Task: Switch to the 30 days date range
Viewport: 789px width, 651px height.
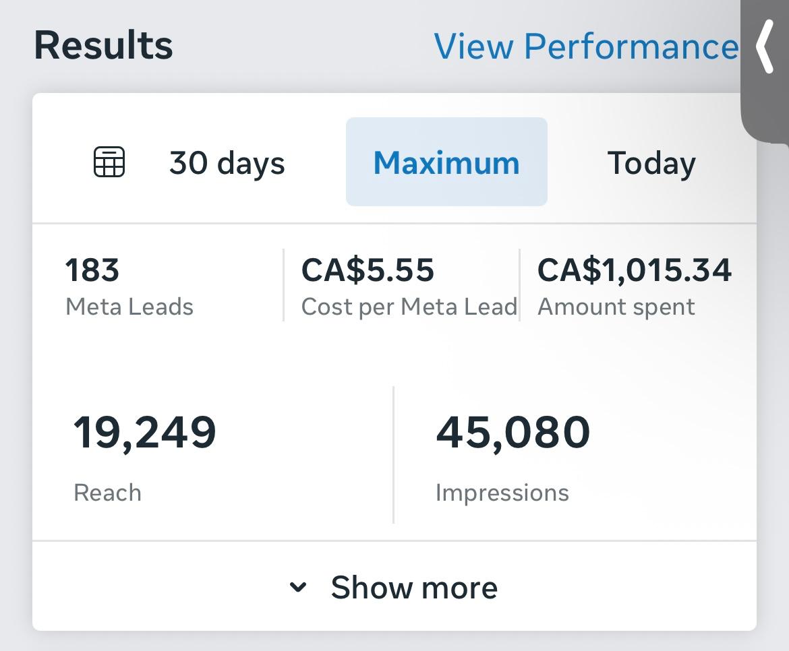Action: (227, 162)
